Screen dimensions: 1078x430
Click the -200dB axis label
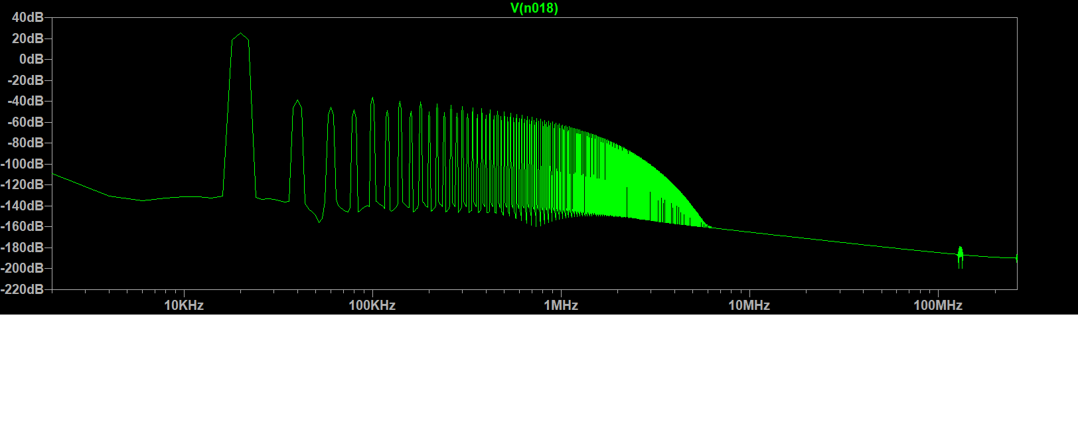point(23,268)
